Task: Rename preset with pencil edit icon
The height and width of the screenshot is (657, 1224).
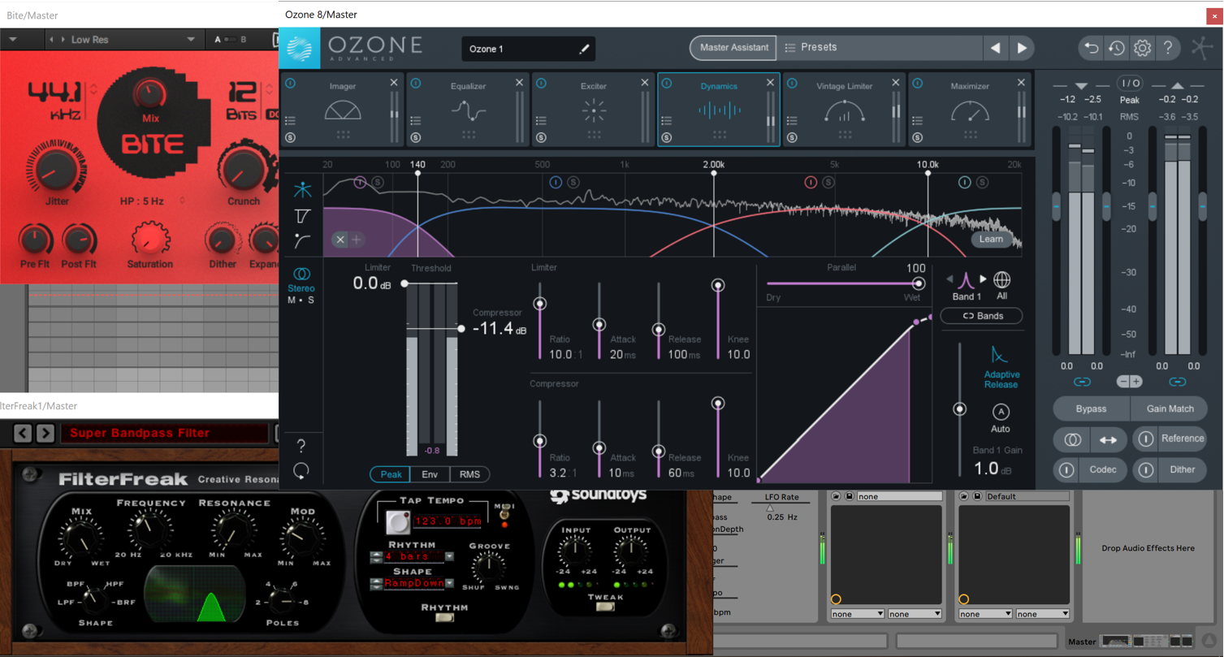Action: (584, 49)
